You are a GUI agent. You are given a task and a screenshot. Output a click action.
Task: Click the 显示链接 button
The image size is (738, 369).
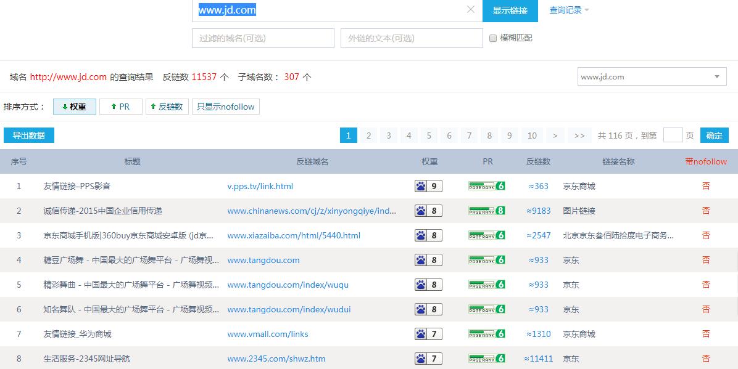point(510,10)
